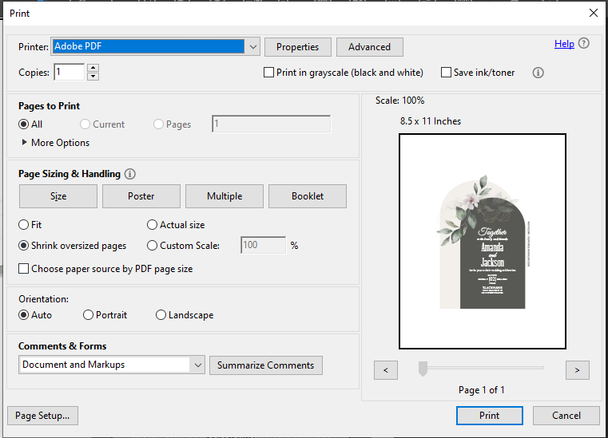
Task: Click Summarize Comments button
Action: (x=265, y=365)
